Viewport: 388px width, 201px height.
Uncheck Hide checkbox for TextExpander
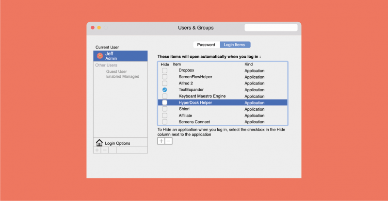click(164, 90)
